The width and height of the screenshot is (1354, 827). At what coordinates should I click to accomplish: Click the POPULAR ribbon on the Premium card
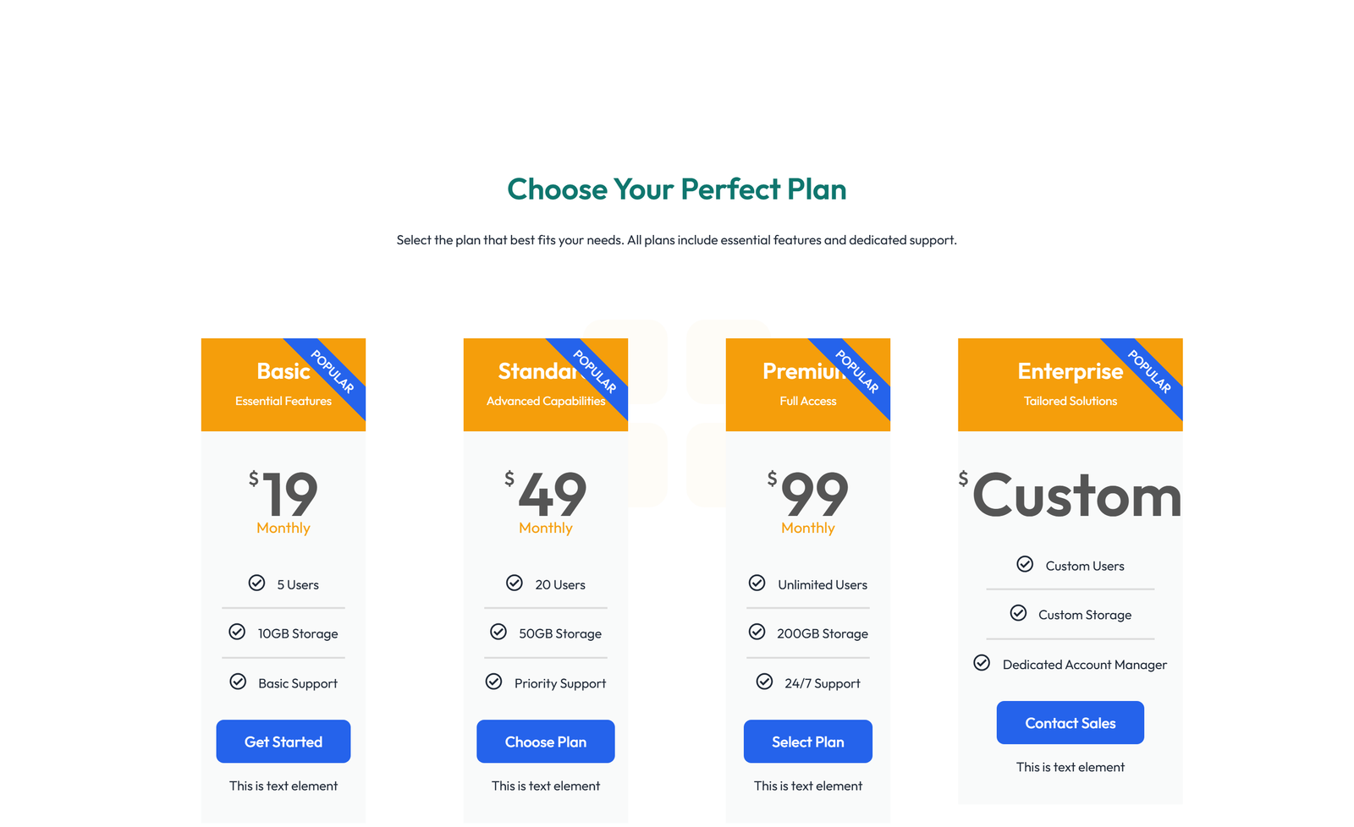tap(858, 372)
